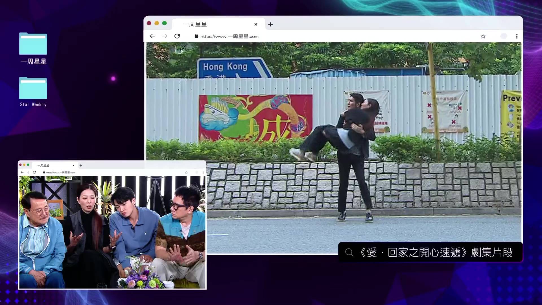Click green maximize button of large browser window

pyautogui.click(x=165, y=23)
